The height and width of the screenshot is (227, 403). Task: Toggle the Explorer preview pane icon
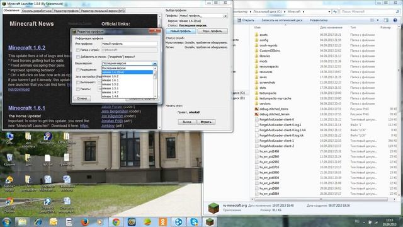point(386,20)
